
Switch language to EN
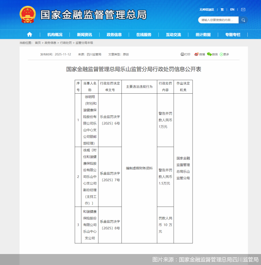(232, 10)
